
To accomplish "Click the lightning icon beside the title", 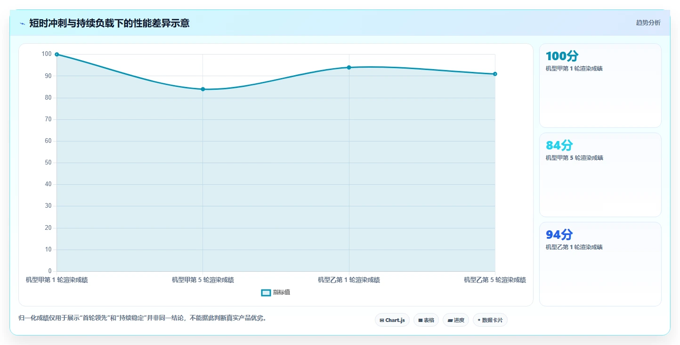I will coord(22,24).
